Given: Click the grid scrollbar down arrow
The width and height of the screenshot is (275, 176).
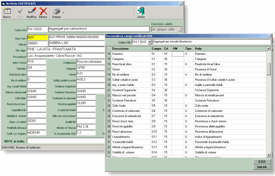Looking at the screenshot, I should [x=268, y=155].
